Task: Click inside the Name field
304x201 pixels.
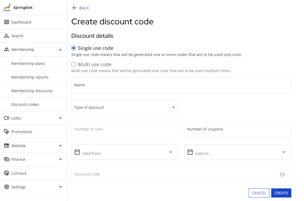Action: pos(181,85)
